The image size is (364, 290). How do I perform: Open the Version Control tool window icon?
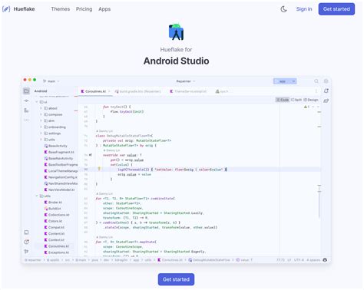pyautogui.click(x=26, y=252)
